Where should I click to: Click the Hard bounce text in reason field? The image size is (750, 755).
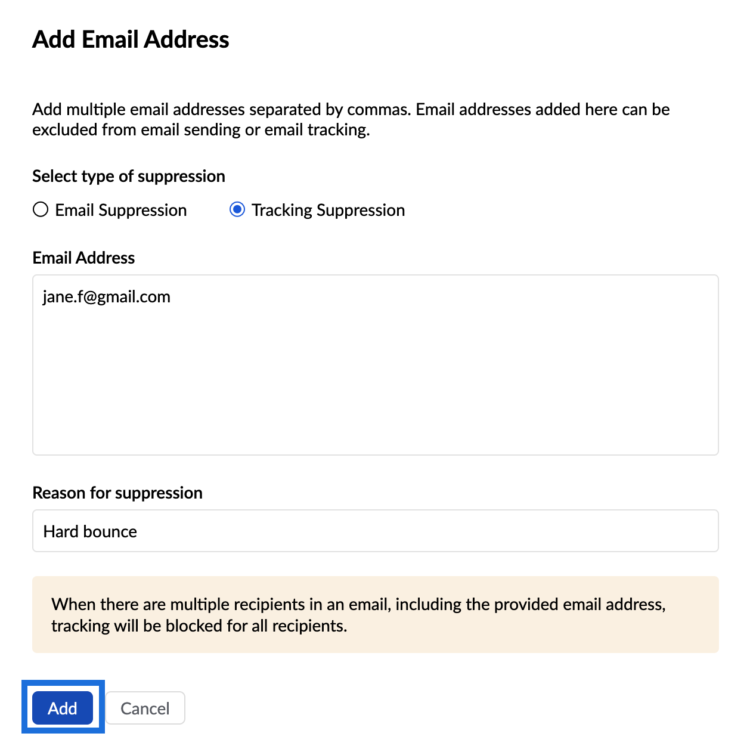click(90, 531)
